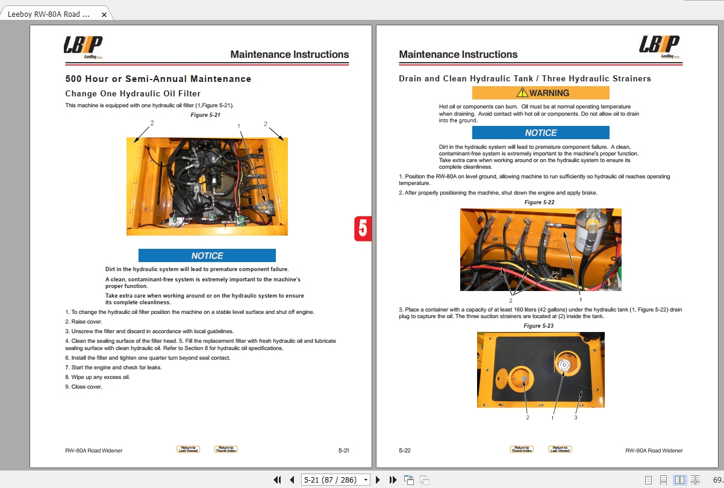Click Return to Last Viewed on page 5-21
Image resolution: width=724 pixels, height=488 pixels.
[188, 449]
